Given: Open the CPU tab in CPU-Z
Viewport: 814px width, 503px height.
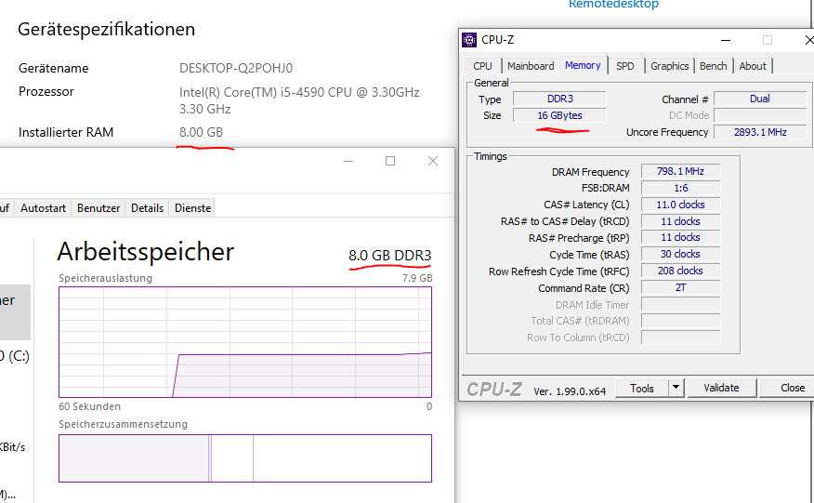Looking at the screenshot, I should [x=482, y=66].
